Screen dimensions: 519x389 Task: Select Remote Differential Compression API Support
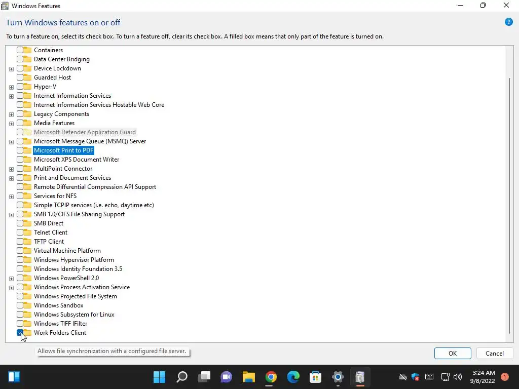tap(95, 186)
